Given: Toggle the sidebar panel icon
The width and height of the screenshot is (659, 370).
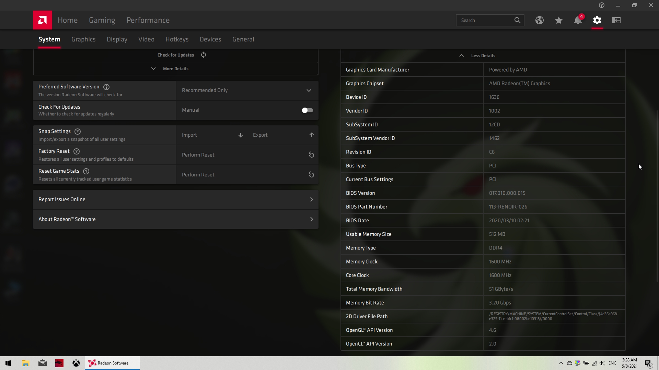Looking at the screenshot, I should click(616, 20).
